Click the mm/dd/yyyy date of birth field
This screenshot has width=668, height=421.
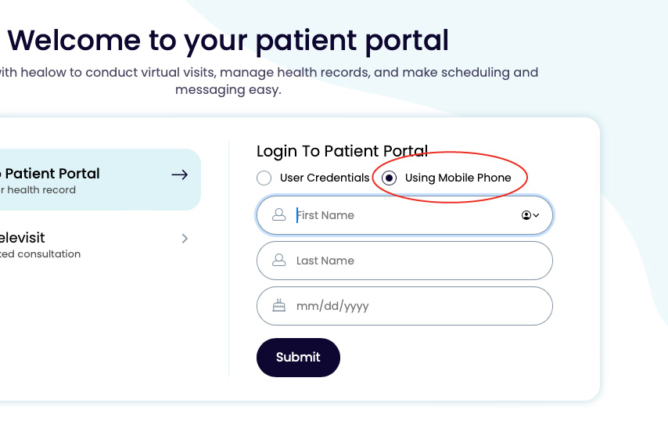[x=404, y=306]
